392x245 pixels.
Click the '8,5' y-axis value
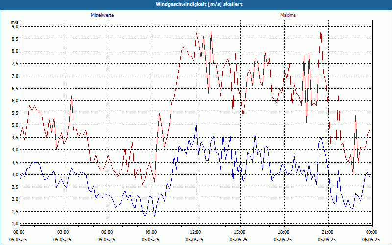click(15, 39)
